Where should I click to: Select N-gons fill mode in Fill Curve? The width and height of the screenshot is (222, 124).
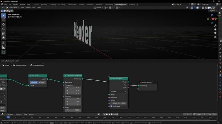pos(42,83)
